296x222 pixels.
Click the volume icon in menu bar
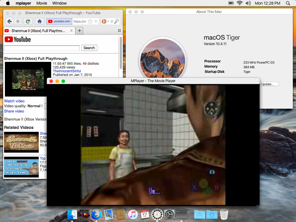pos(248,3)
